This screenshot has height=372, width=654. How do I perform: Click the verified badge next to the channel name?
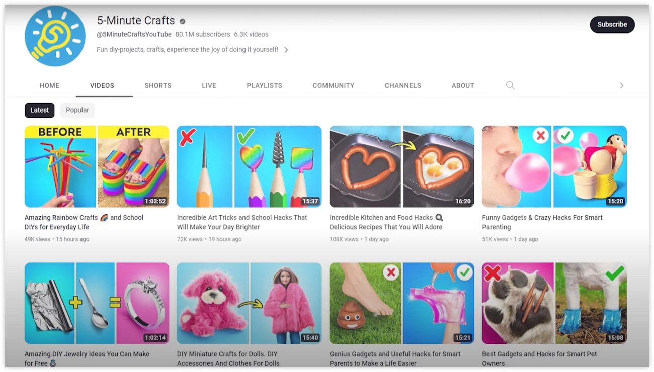pyautogui.click(x=183, y=21)
